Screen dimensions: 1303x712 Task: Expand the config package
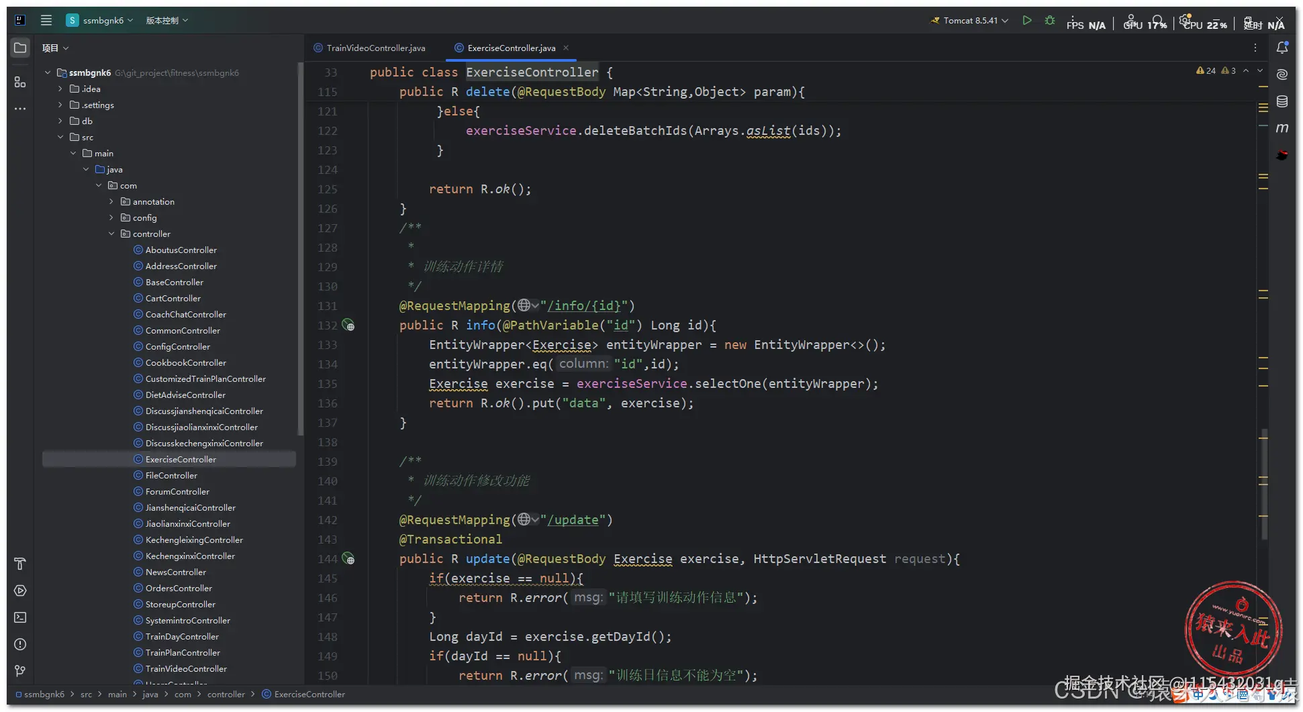coord(111,217)
